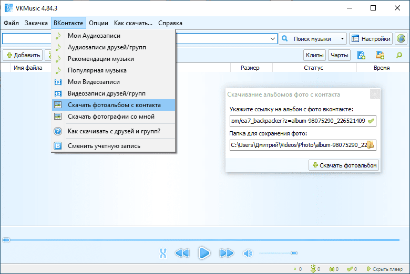
Task: Click the paused count status icon
Action: (332, 269)
